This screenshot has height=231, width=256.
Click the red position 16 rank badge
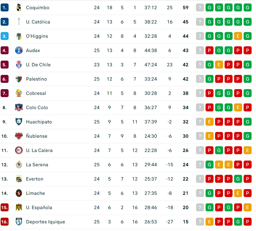[x=4, y=222]
